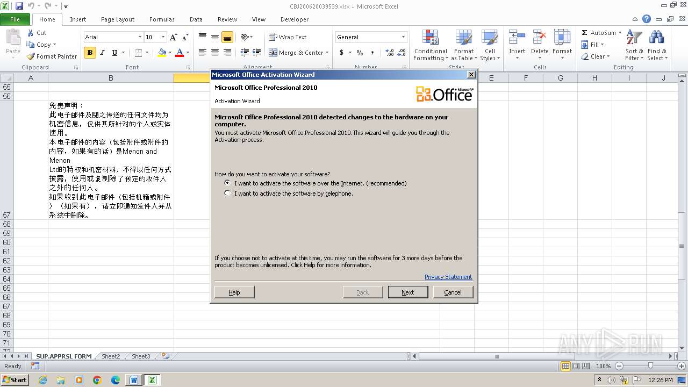Click the Insert cells icon

point(517,38)
